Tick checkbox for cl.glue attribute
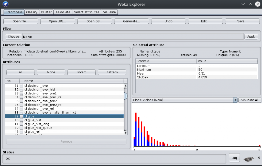Viewport: 262px width, 166px height. point(21,116)
